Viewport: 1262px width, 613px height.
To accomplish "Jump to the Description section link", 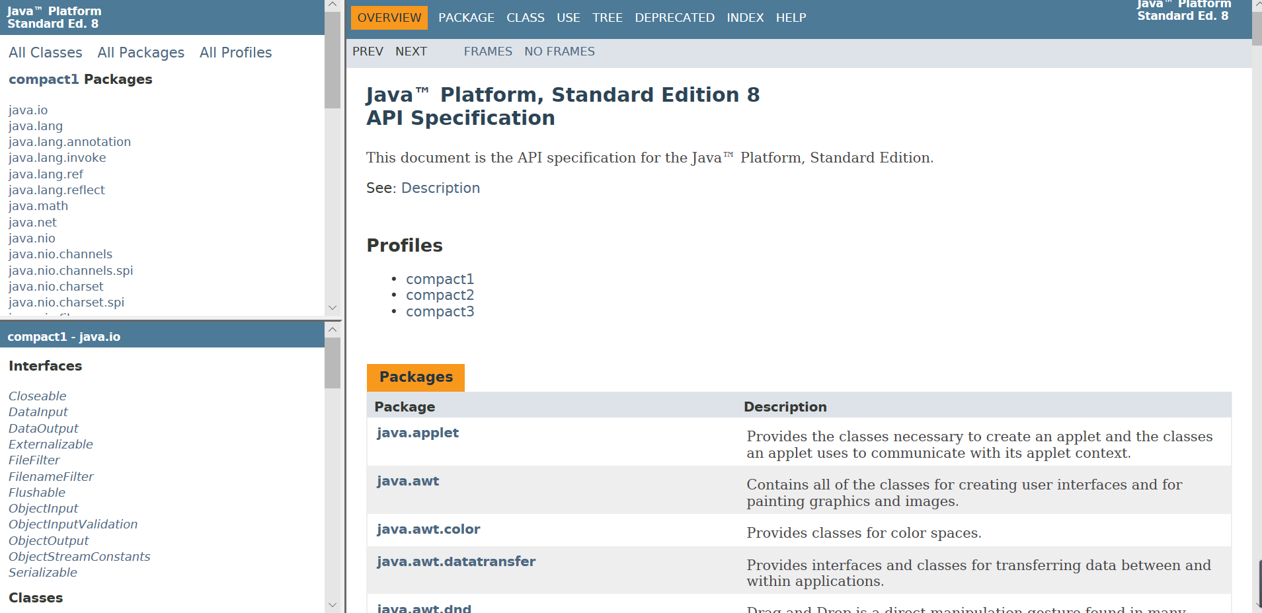I will point(440,188).
